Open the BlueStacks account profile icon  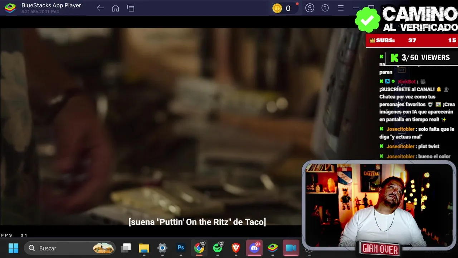[310, 8]
